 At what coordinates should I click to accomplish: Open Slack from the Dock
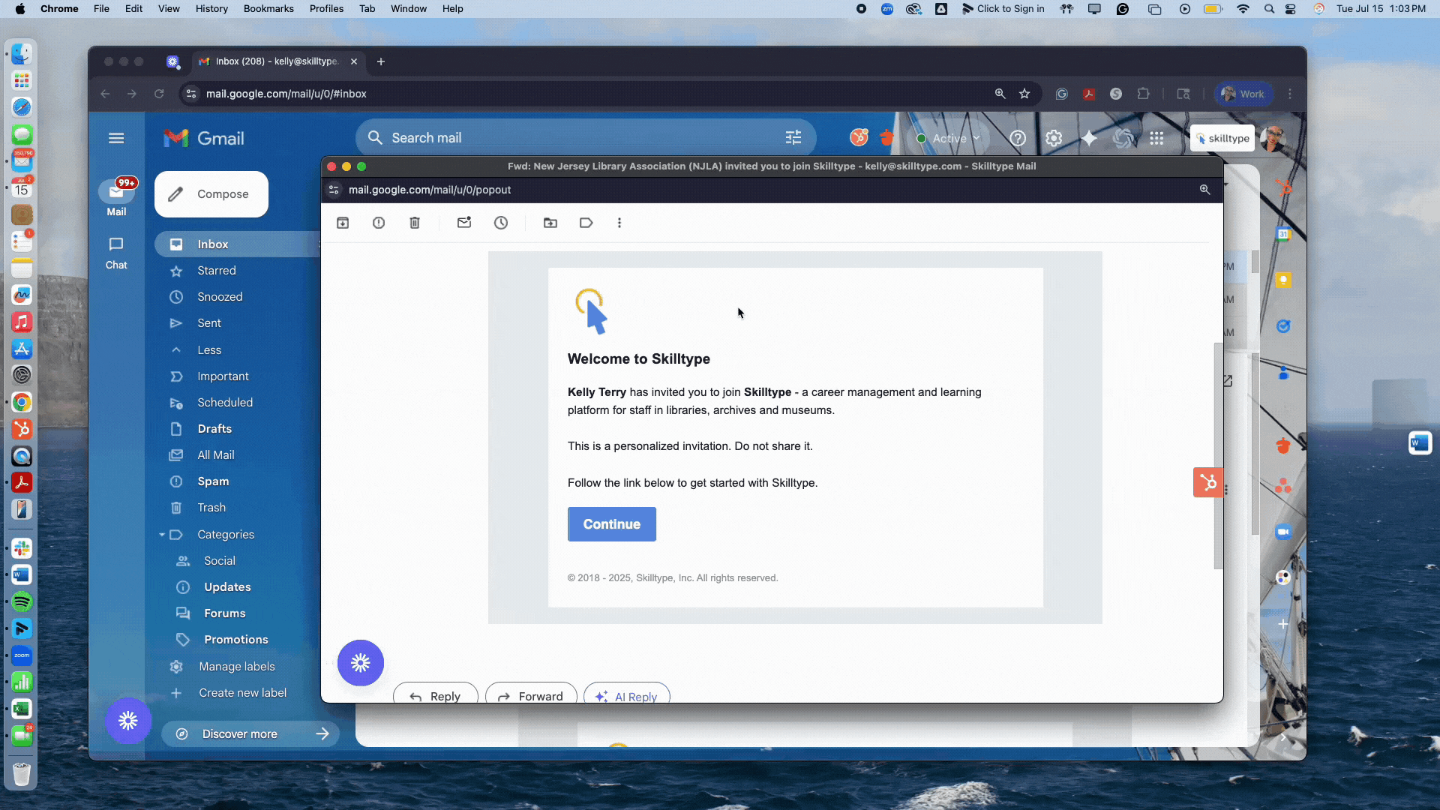pyautogui.click(x=22, y=548)
